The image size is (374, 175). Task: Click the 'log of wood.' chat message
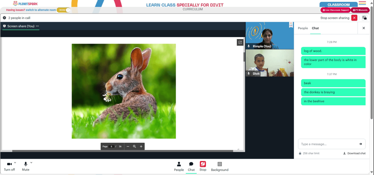click(333, 51)
